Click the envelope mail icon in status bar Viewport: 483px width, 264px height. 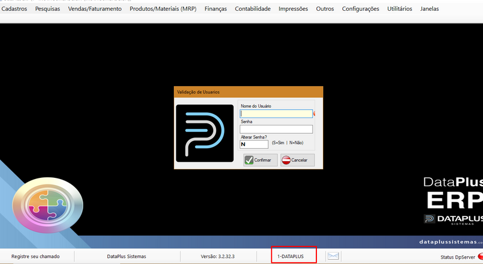tap(333, 256)
